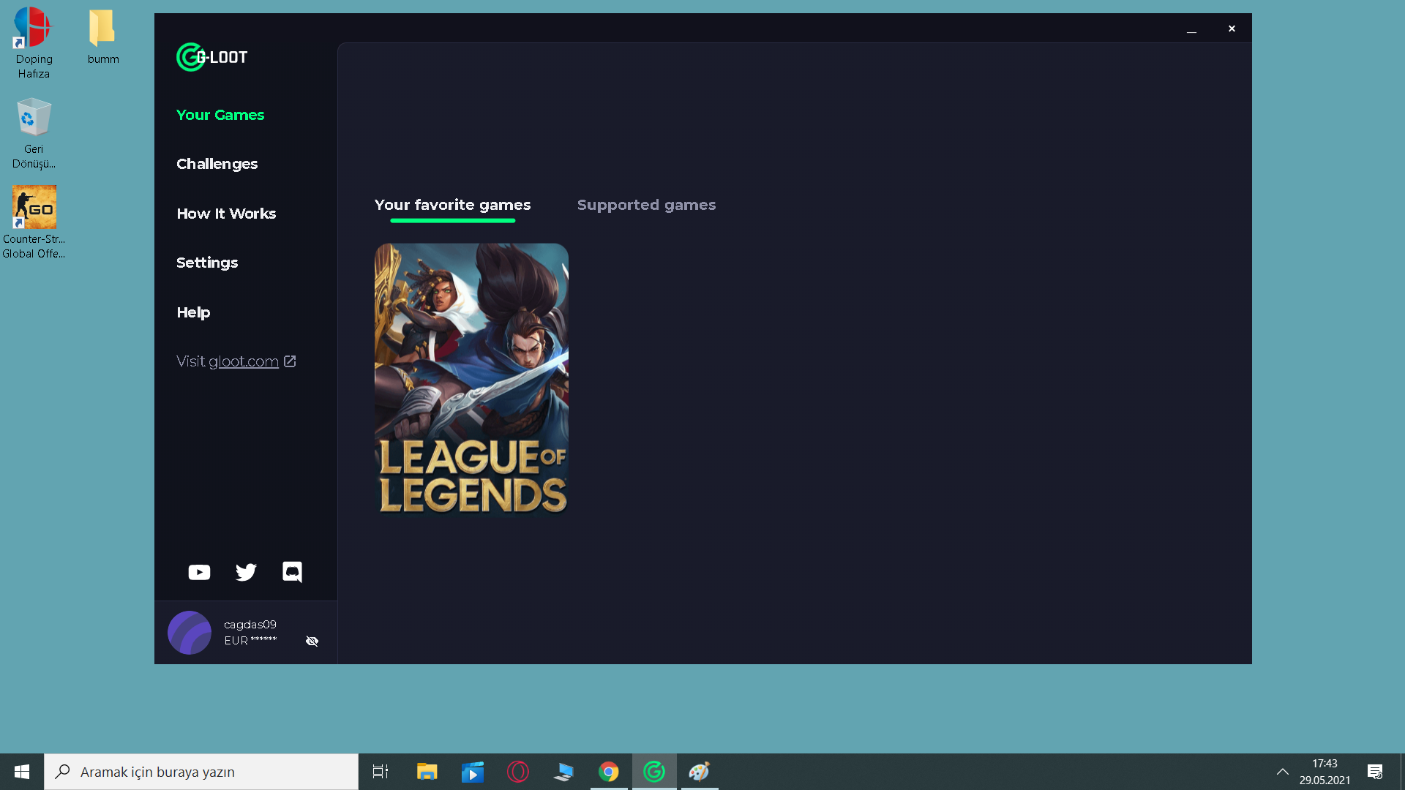1405x790 pixels.
Task: Open the Help section
Action: click(x=193, y=312)
